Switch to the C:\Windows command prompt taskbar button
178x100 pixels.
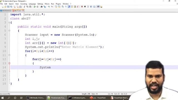pos(77,98)
